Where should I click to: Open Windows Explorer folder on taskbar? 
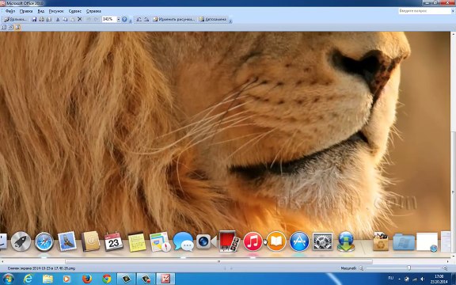point(47,279)
